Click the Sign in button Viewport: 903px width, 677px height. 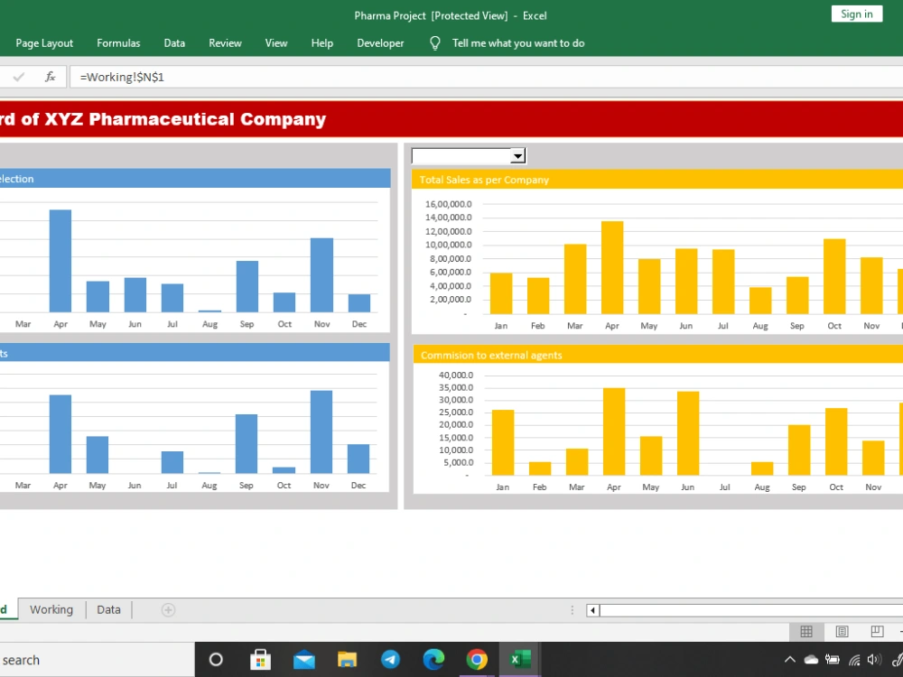[x=856, y=14]
